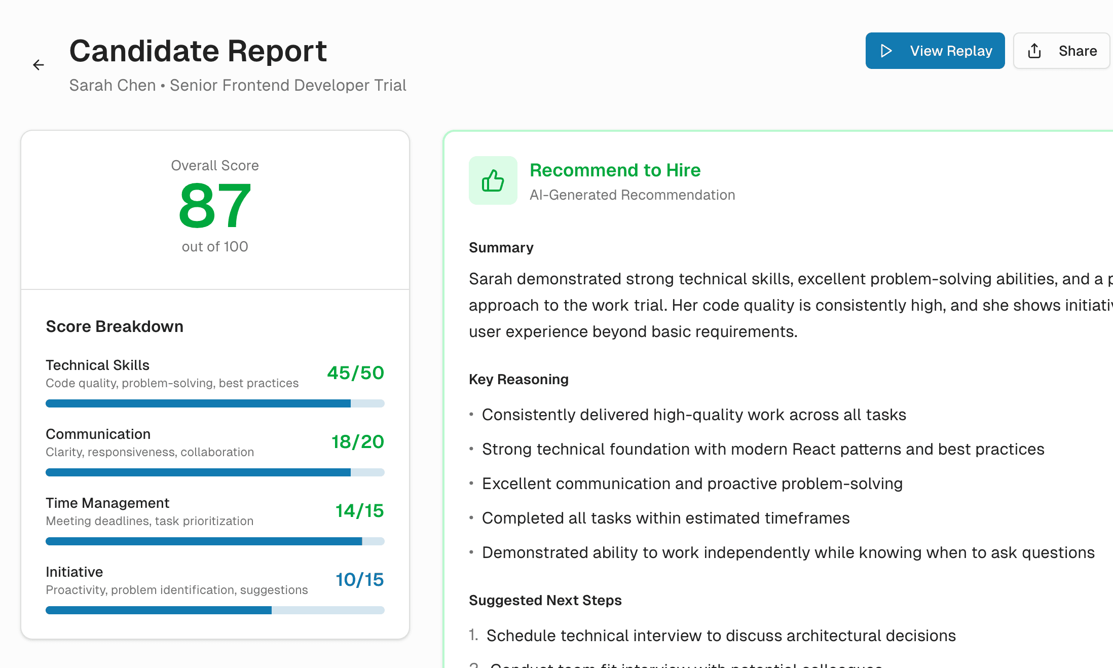Click the back arrow icon
The height and width of the screenshot is (668, 1113).
(39, 65)
